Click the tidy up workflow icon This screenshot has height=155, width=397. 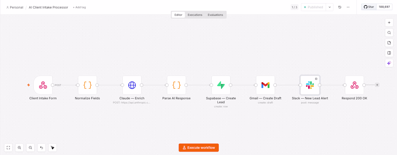point(52,148)
